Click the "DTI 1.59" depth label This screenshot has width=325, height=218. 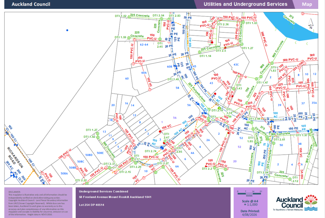point(121,37)
